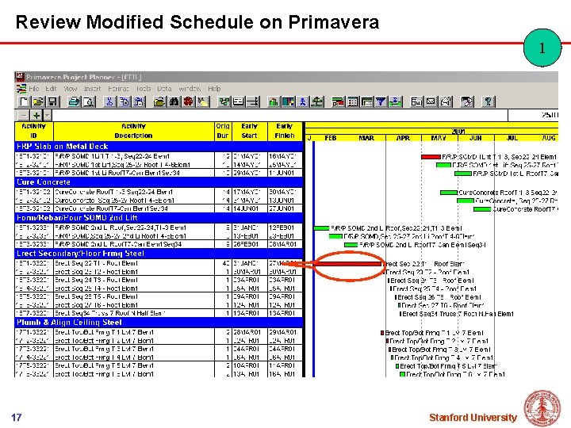Click the Print toolbar icon
571x428 pixels.
pos(74,101)
